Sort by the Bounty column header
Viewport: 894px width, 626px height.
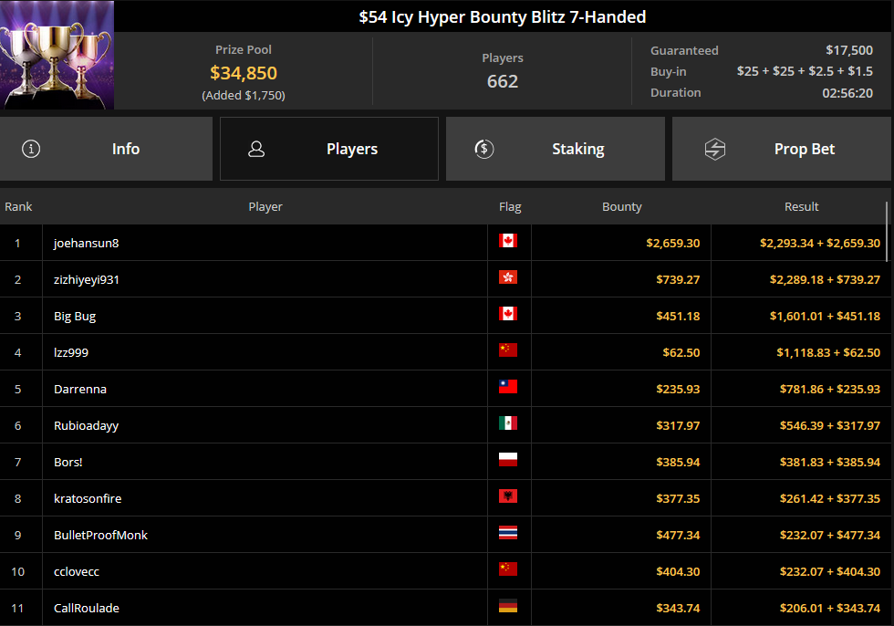pos(621,206)
